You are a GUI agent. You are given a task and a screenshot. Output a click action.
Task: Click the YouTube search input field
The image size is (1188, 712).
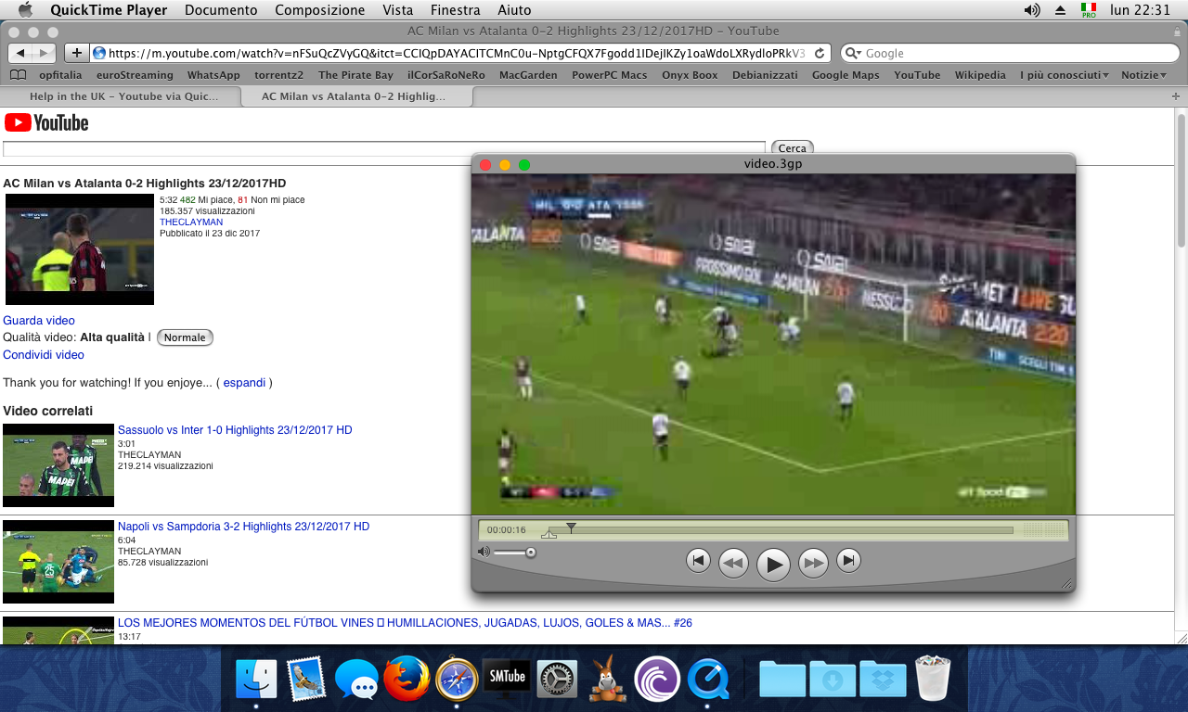384,148
